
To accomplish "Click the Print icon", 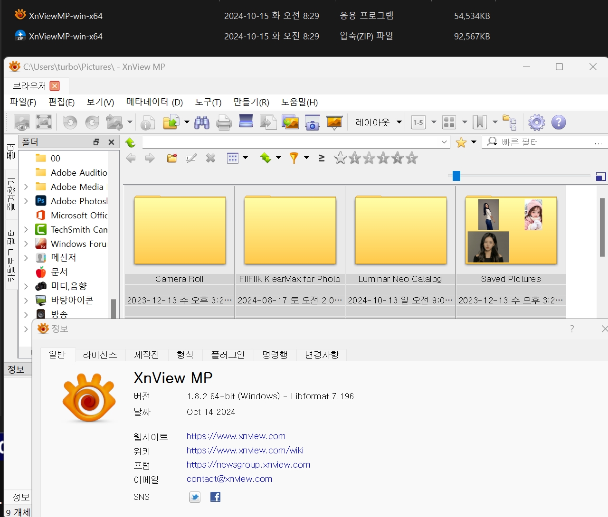I will 224,122.
